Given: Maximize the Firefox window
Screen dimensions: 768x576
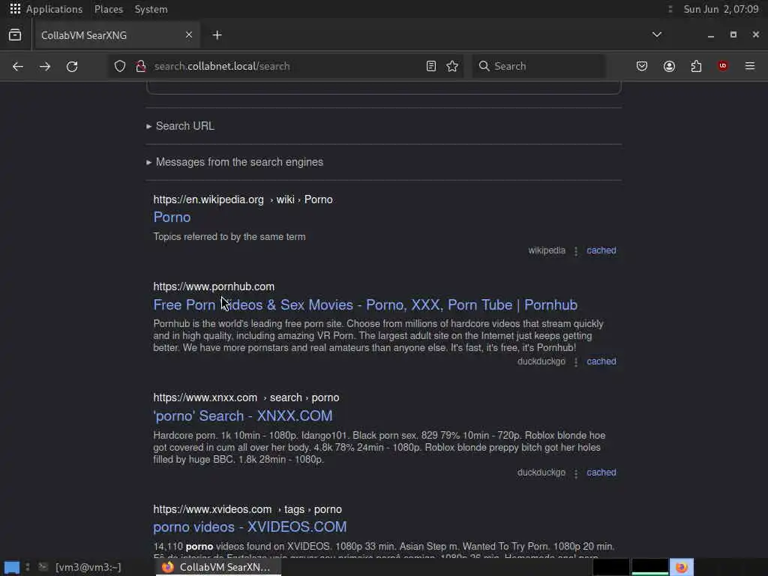Looking at the screenshot, I should (x=733, y=34).
